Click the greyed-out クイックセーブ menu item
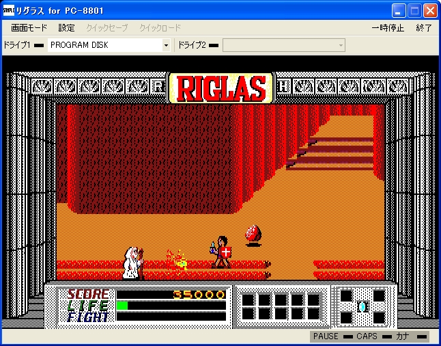Screen dimensions: 441x346 click(x=107, y=28)
